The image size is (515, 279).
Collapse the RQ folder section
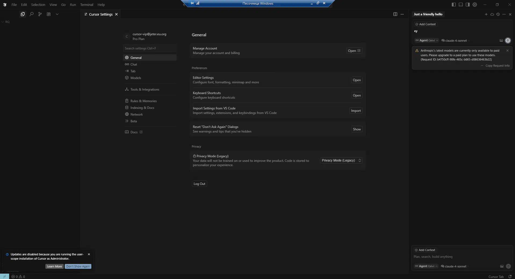tap(5, 22)
